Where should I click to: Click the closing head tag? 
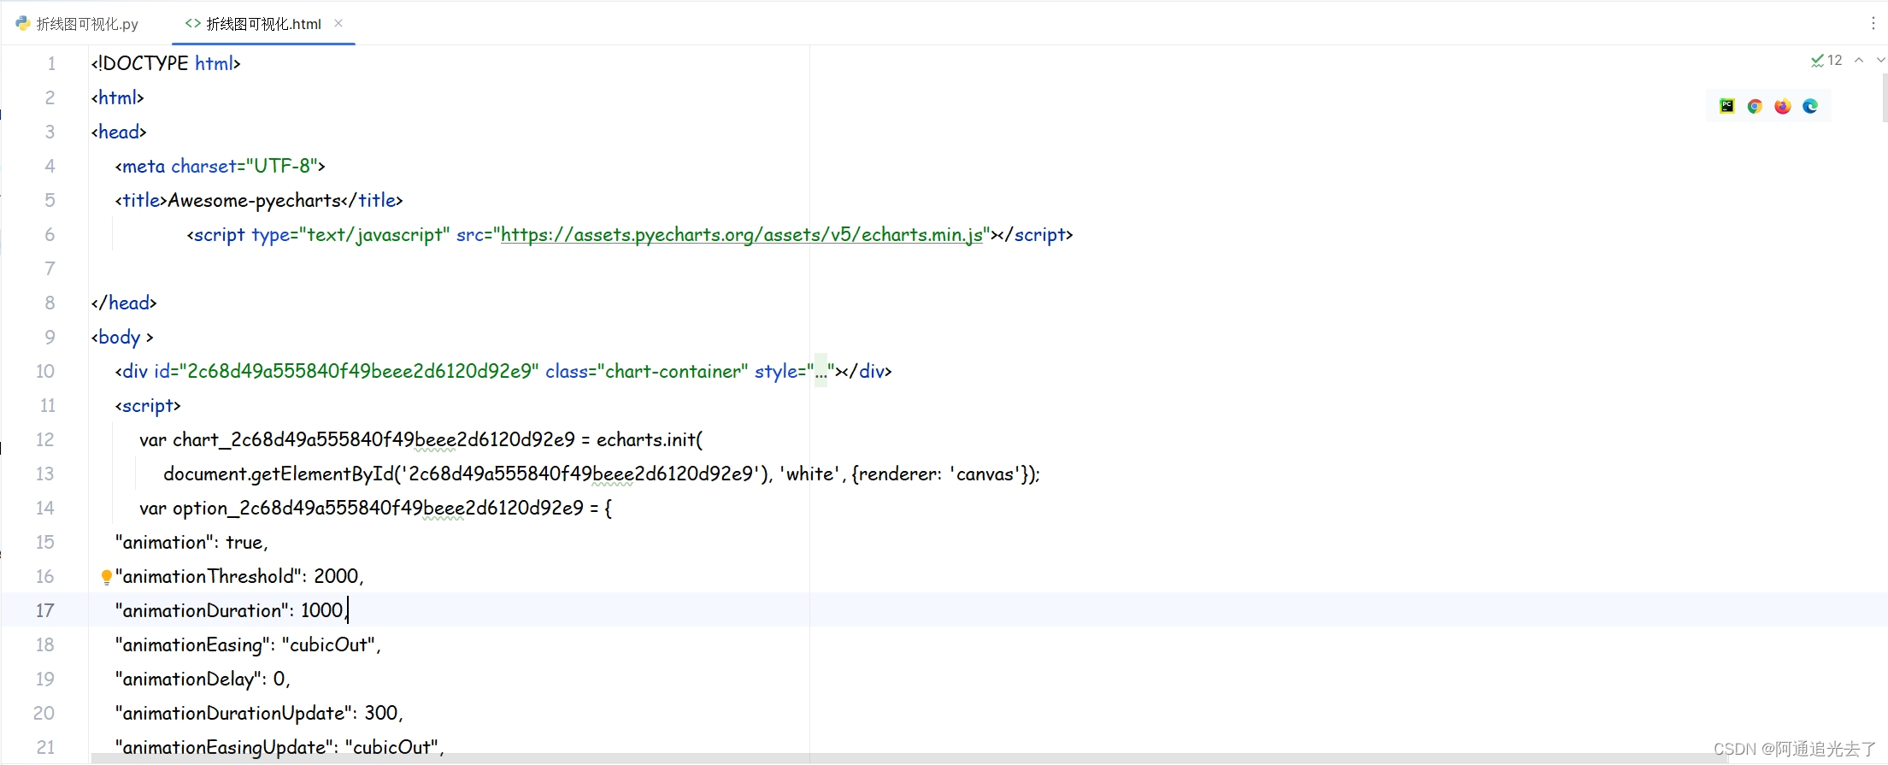[x=124, y=303]
